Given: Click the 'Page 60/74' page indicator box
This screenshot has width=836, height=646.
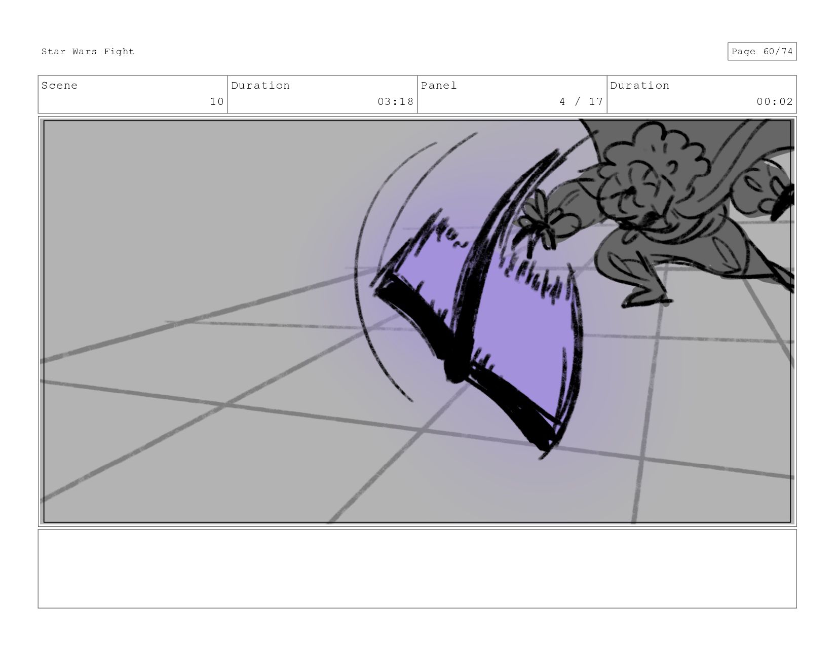Looking at the screenshot, I should (762, 52).
